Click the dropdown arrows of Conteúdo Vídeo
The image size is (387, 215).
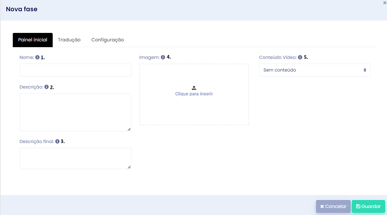(x=365, y=70)
